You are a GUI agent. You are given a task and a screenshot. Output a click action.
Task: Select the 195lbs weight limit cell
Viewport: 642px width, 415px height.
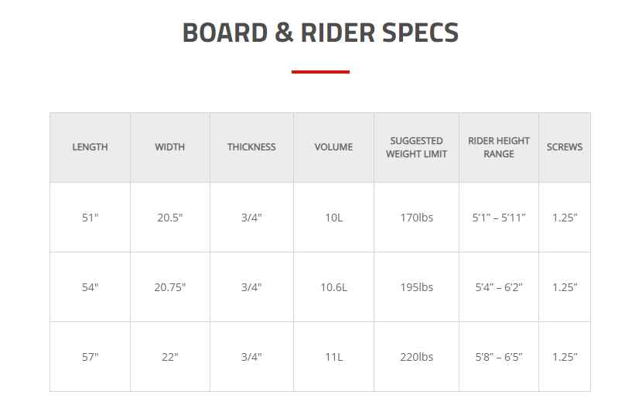[416, 287]
